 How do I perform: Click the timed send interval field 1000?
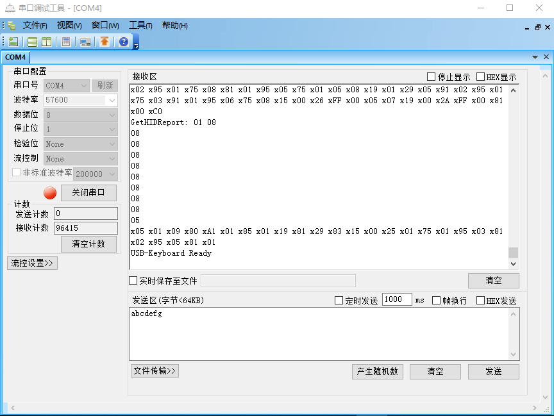coord(397,299)
